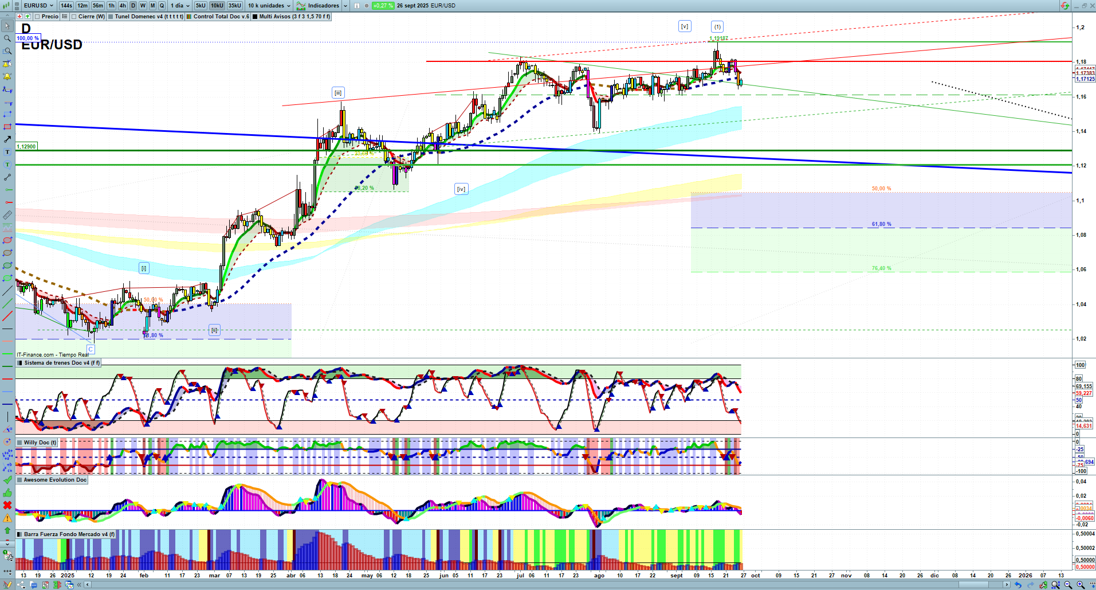The width and height of the screenshot is (1096, 590).
Task: Click the Multi Avisos black color swatch
Action: [x=255, y=17]
